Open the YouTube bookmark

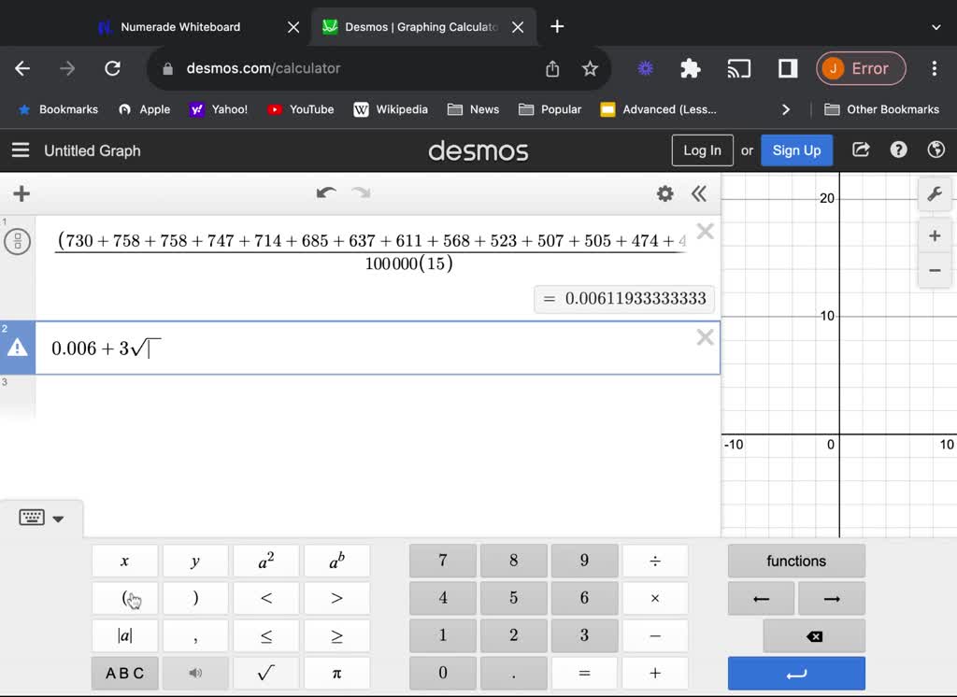pos(301,109)
